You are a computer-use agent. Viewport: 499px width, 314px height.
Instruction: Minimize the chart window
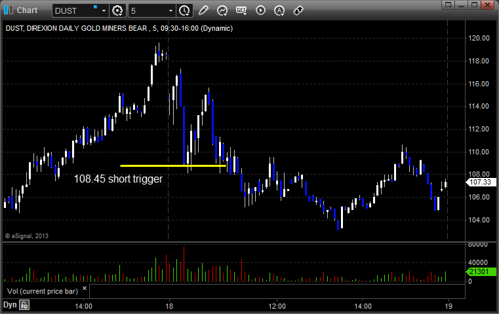(462, 5)
